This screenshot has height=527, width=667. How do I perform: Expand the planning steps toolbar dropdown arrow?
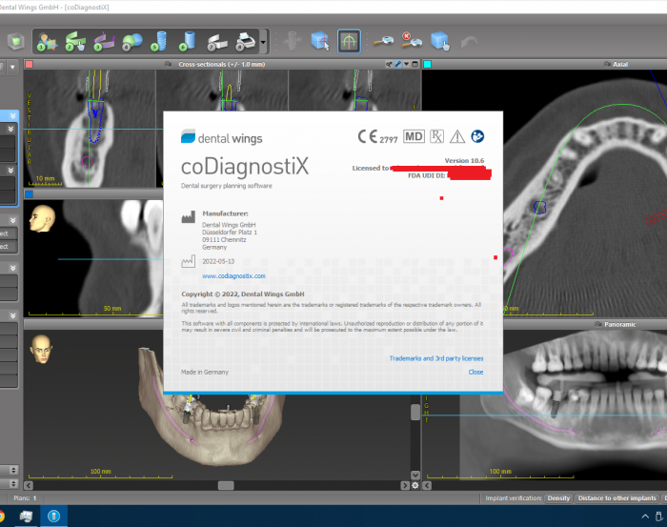pos(263,42)
